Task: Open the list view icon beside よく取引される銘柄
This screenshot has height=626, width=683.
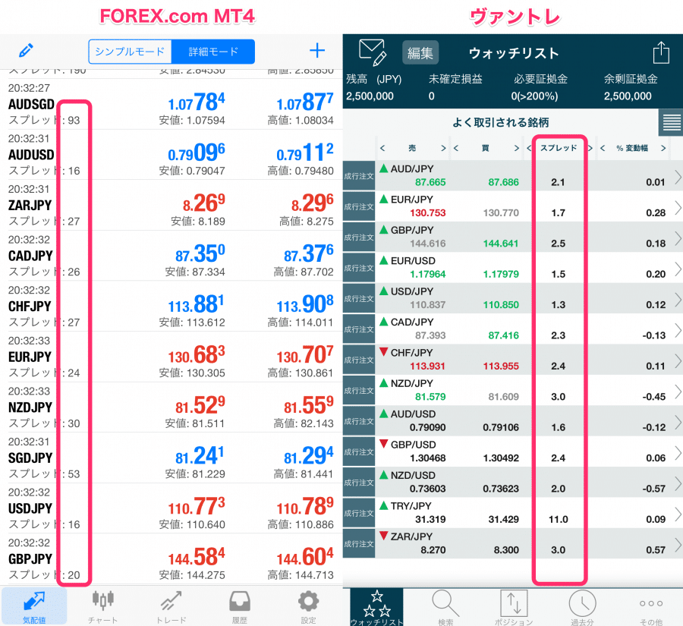Action: pos(672,122)
